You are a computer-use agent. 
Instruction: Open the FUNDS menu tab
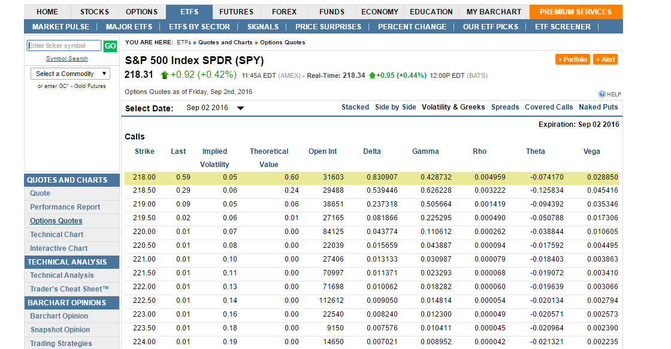point(332,12)
